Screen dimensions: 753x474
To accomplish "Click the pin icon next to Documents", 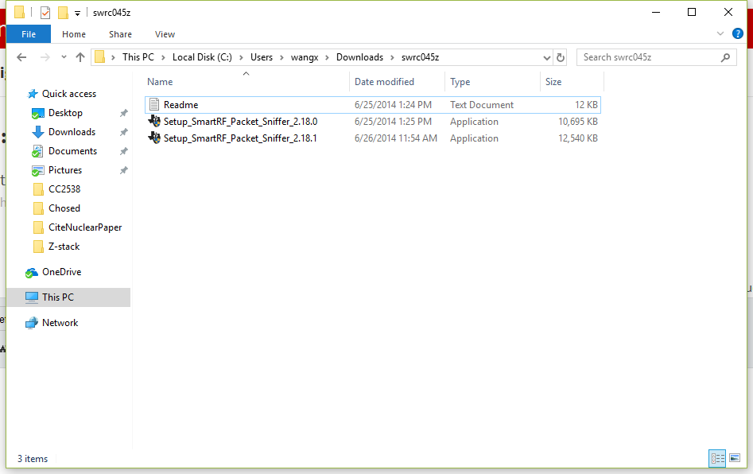I will 123,151.
